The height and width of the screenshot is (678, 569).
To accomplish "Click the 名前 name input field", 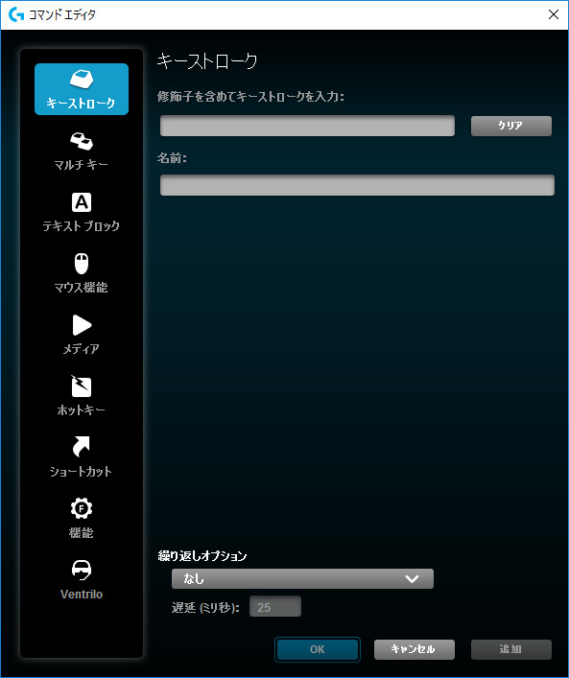I will click(357, 185).
